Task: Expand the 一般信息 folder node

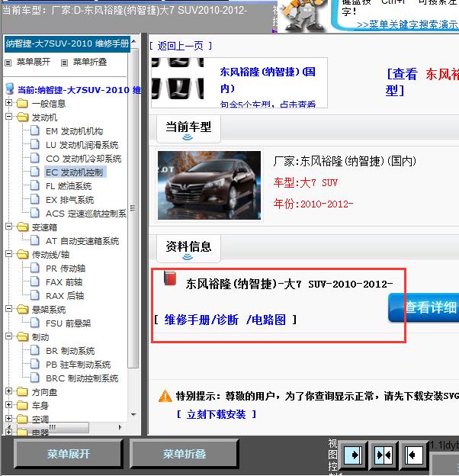Action: click(x=9, y=103)
